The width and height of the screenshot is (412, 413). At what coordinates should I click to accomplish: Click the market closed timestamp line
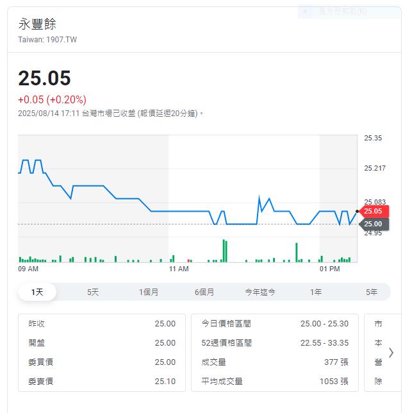click(110, 114)
